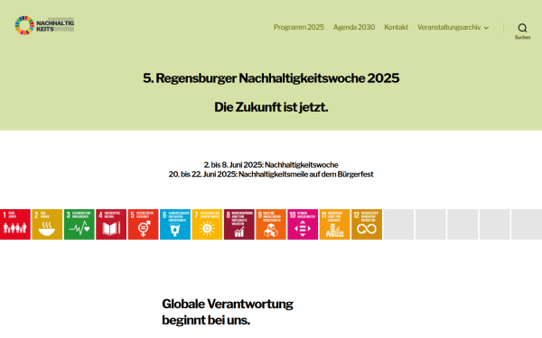
Task: Click the Nachhaltigkeitswoche site logo
Action: coord(44,25)
